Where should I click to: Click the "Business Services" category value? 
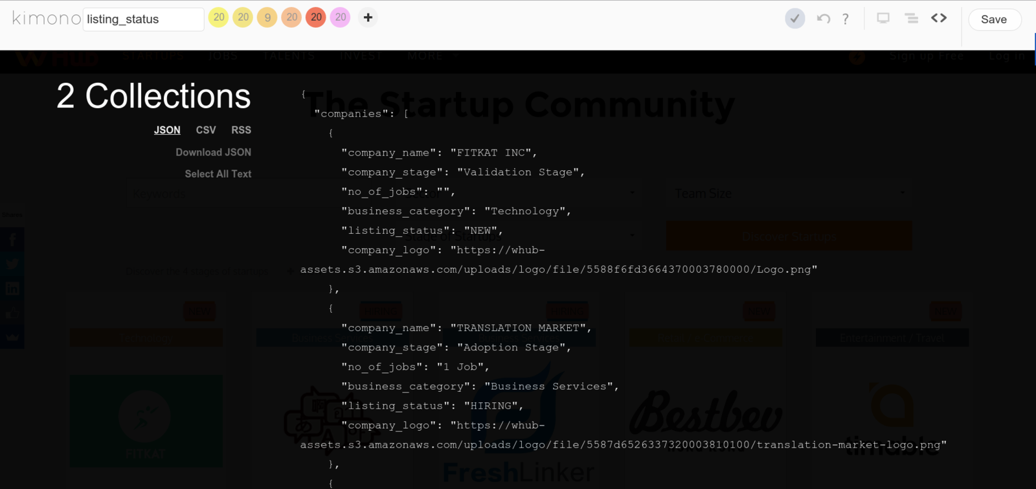(548, 387)
